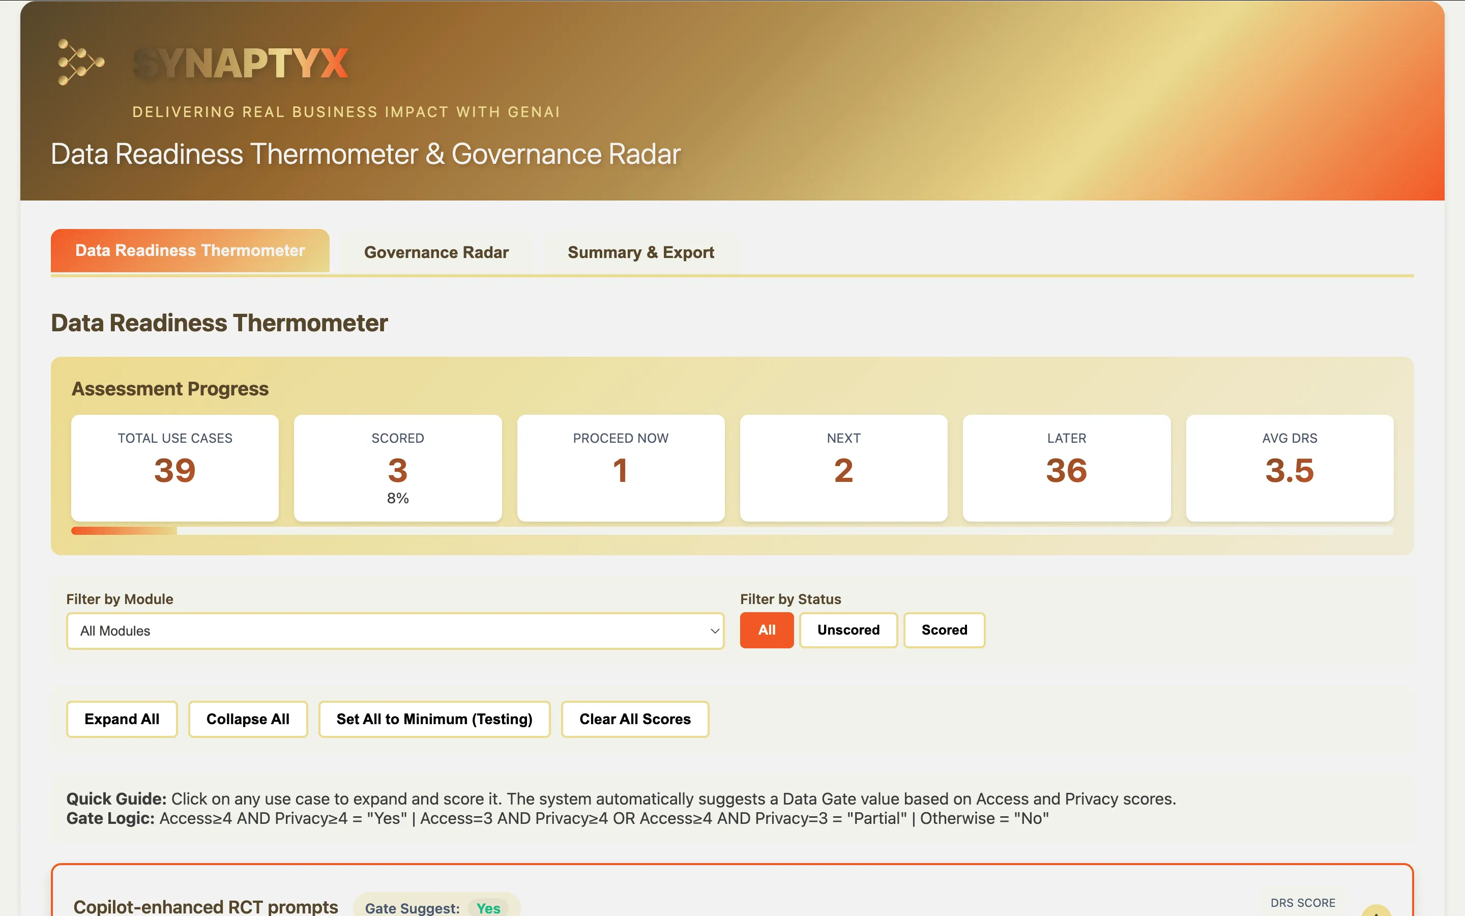Open the All Modules dropdown

pos(395,631)
